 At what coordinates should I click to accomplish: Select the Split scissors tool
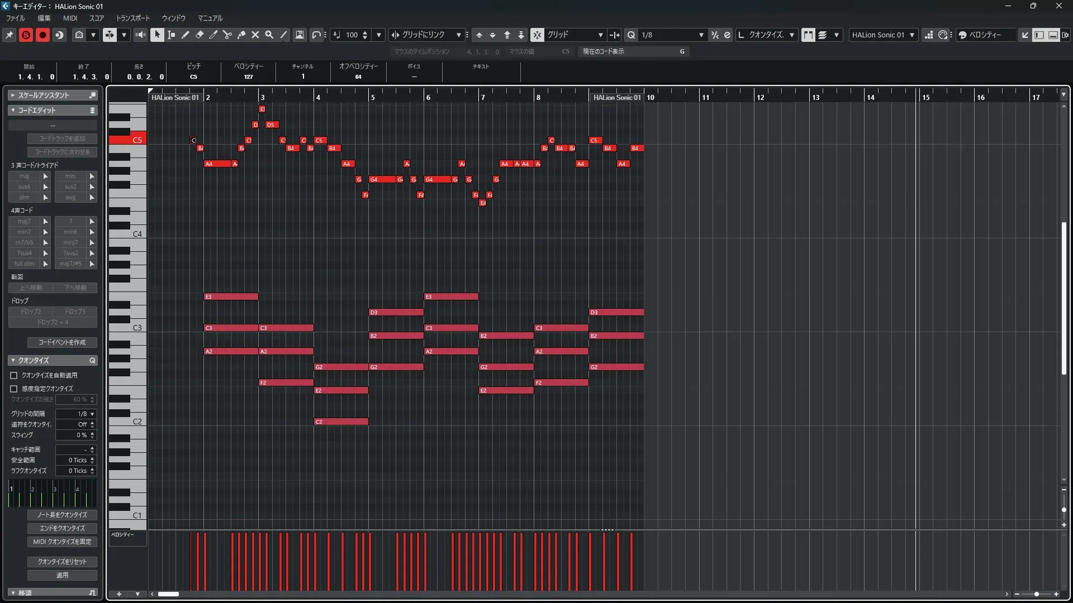[x=227, y=35]
